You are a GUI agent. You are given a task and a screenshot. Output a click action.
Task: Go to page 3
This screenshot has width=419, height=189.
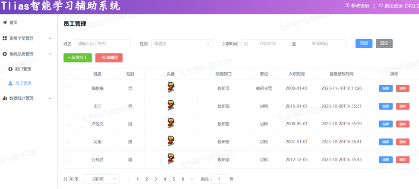point(156,179)
